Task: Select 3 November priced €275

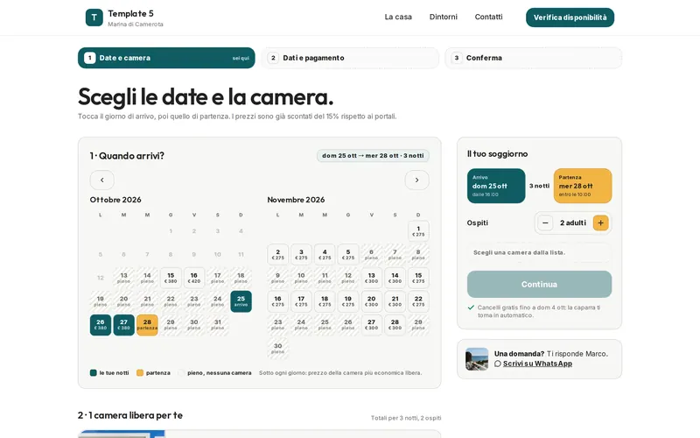Action: tap(301, 254)
